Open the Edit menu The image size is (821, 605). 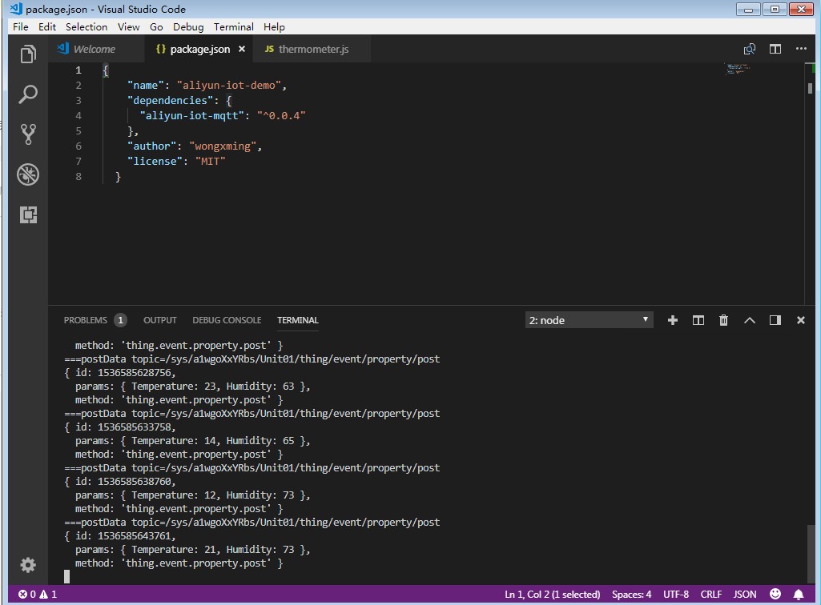[47, 26]
